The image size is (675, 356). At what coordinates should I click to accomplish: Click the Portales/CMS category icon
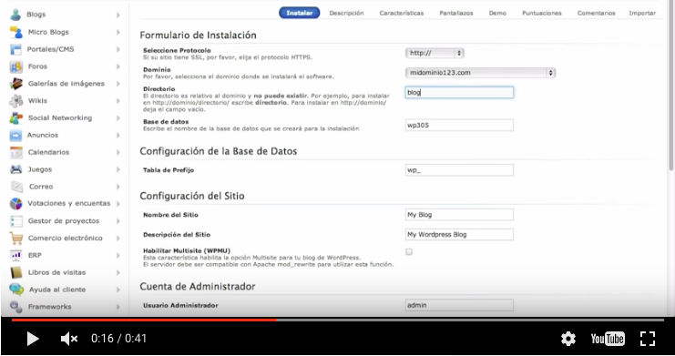tap(15, 49)
